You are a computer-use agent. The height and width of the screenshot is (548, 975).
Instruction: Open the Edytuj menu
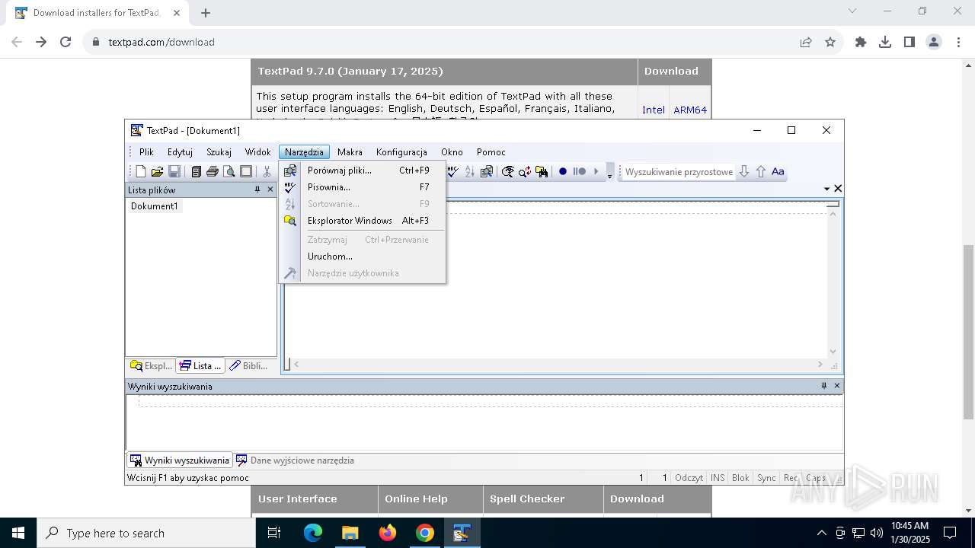pos(180,152)
